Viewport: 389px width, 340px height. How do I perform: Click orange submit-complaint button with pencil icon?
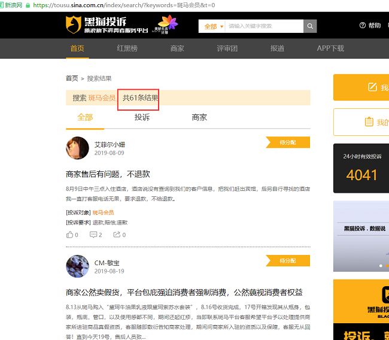(361, 87)
